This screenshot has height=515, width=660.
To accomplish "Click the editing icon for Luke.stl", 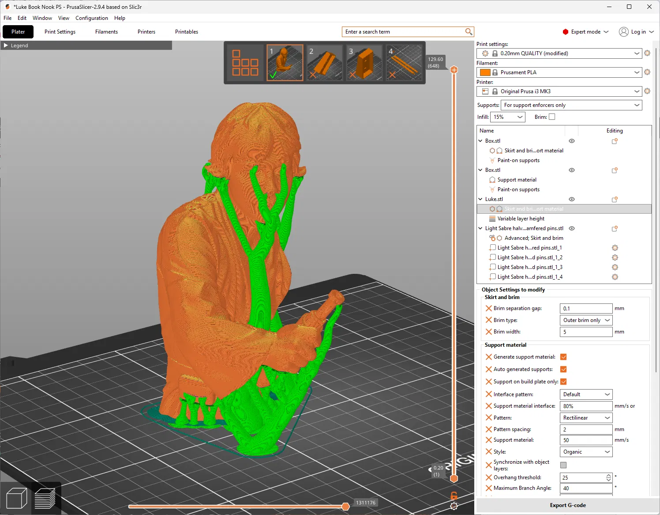I will (x=615, y=200).
